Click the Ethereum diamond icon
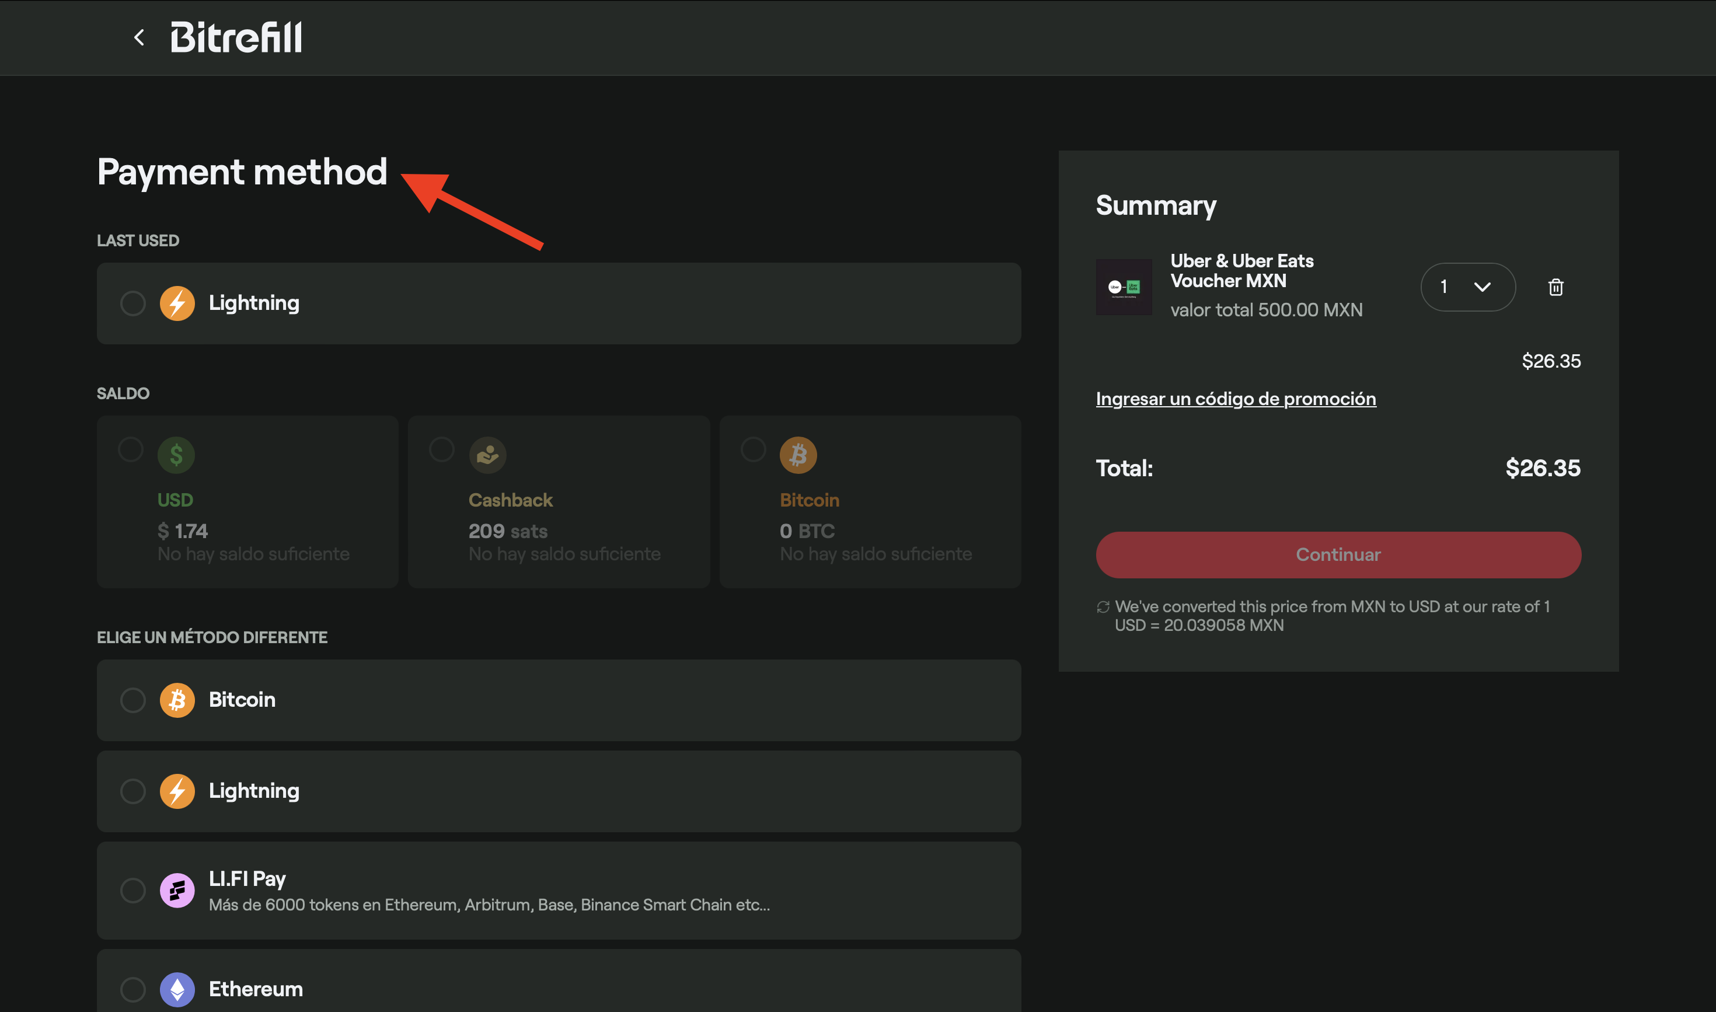The height and width of the screenshot is (1012, 1716). (x=177, y=989)
